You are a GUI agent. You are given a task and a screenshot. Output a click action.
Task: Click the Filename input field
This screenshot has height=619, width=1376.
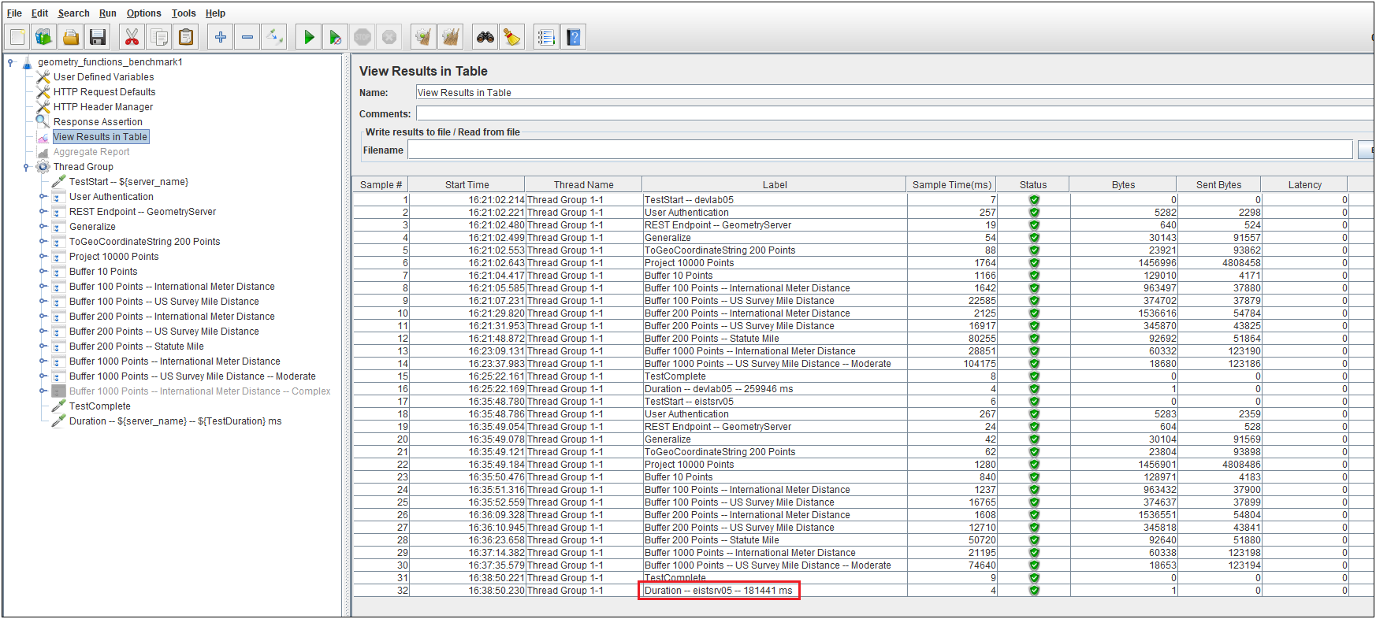pos(880,150)
